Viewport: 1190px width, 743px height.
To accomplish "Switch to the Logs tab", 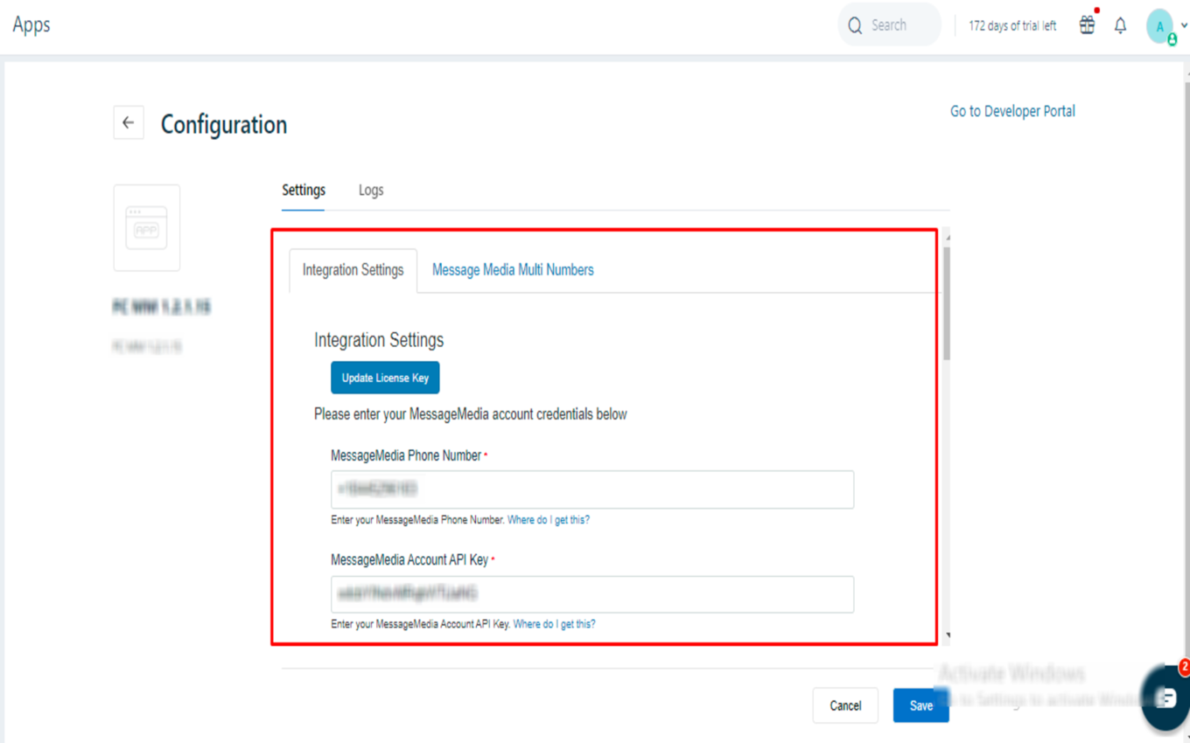I will [371, 190].
